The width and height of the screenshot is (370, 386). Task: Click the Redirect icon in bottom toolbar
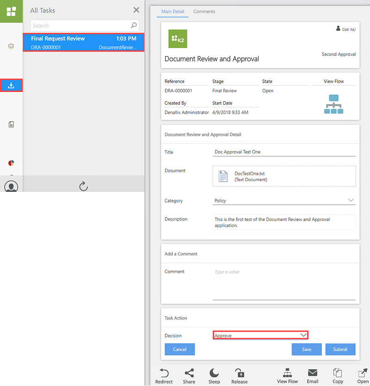point(164,373)
